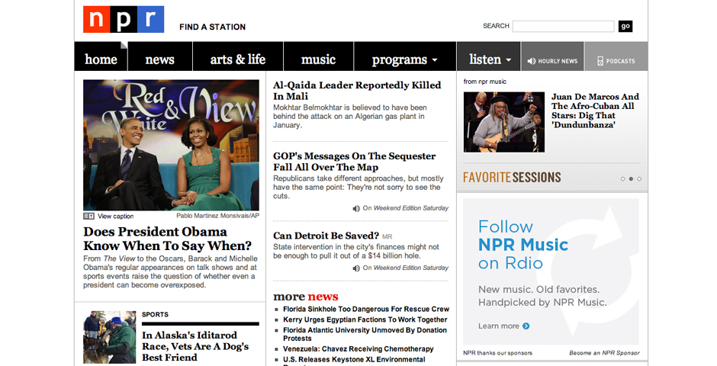Click the search go button

pyautogui.click(x=625, y=26)
